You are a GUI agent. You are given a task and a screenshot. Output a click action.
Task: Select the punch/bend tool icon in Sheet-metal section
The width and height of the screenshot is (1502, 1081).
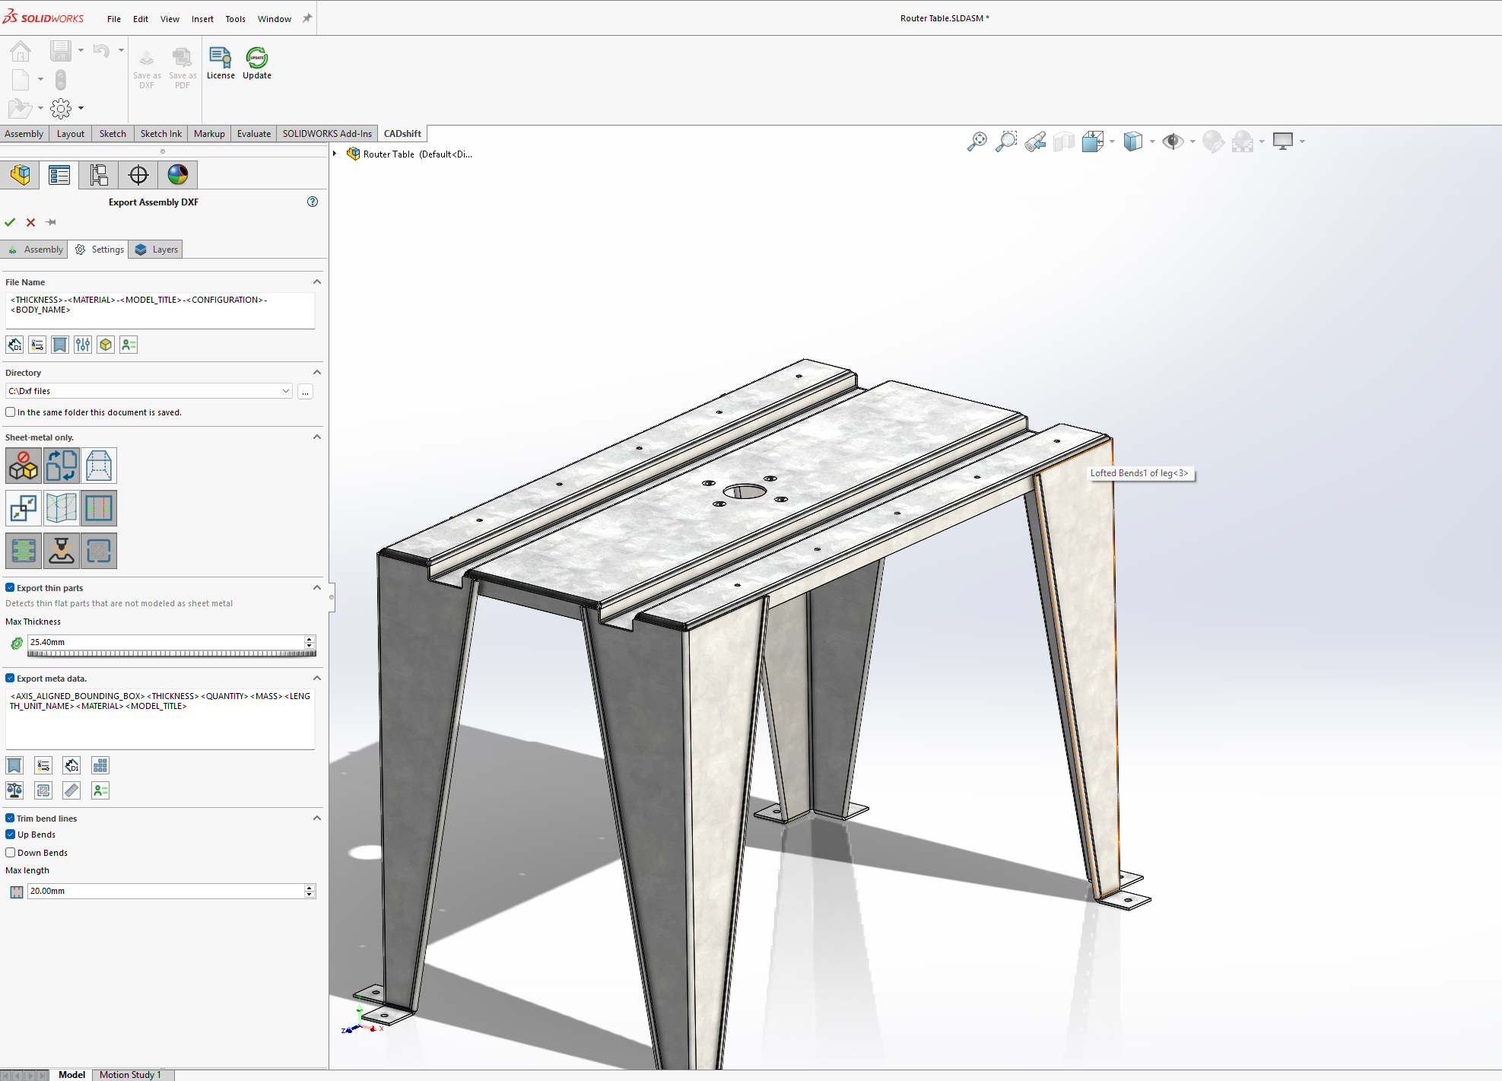pyautogui.click(x=62, y=551)
